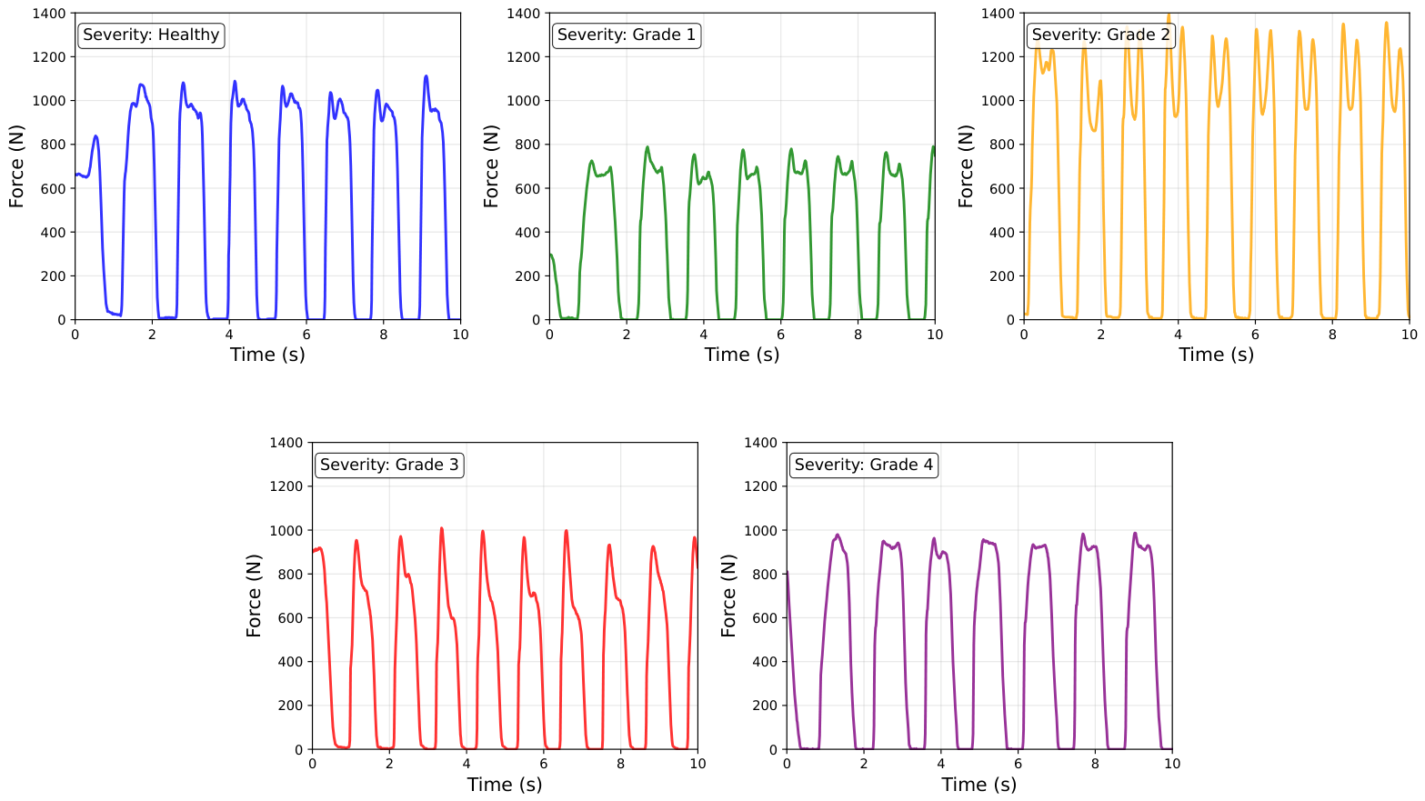Click the 1400 y-tick label on Healthy plot
1425x801 pixels.
click(49, 14)
